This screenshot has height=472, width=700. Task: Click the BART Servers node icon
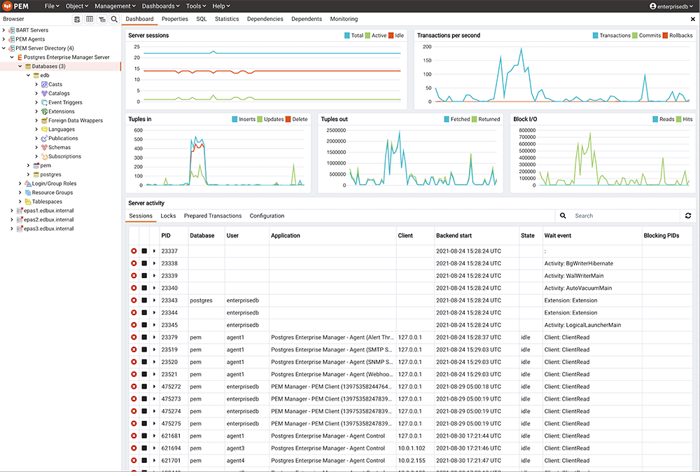coord(12,30)
